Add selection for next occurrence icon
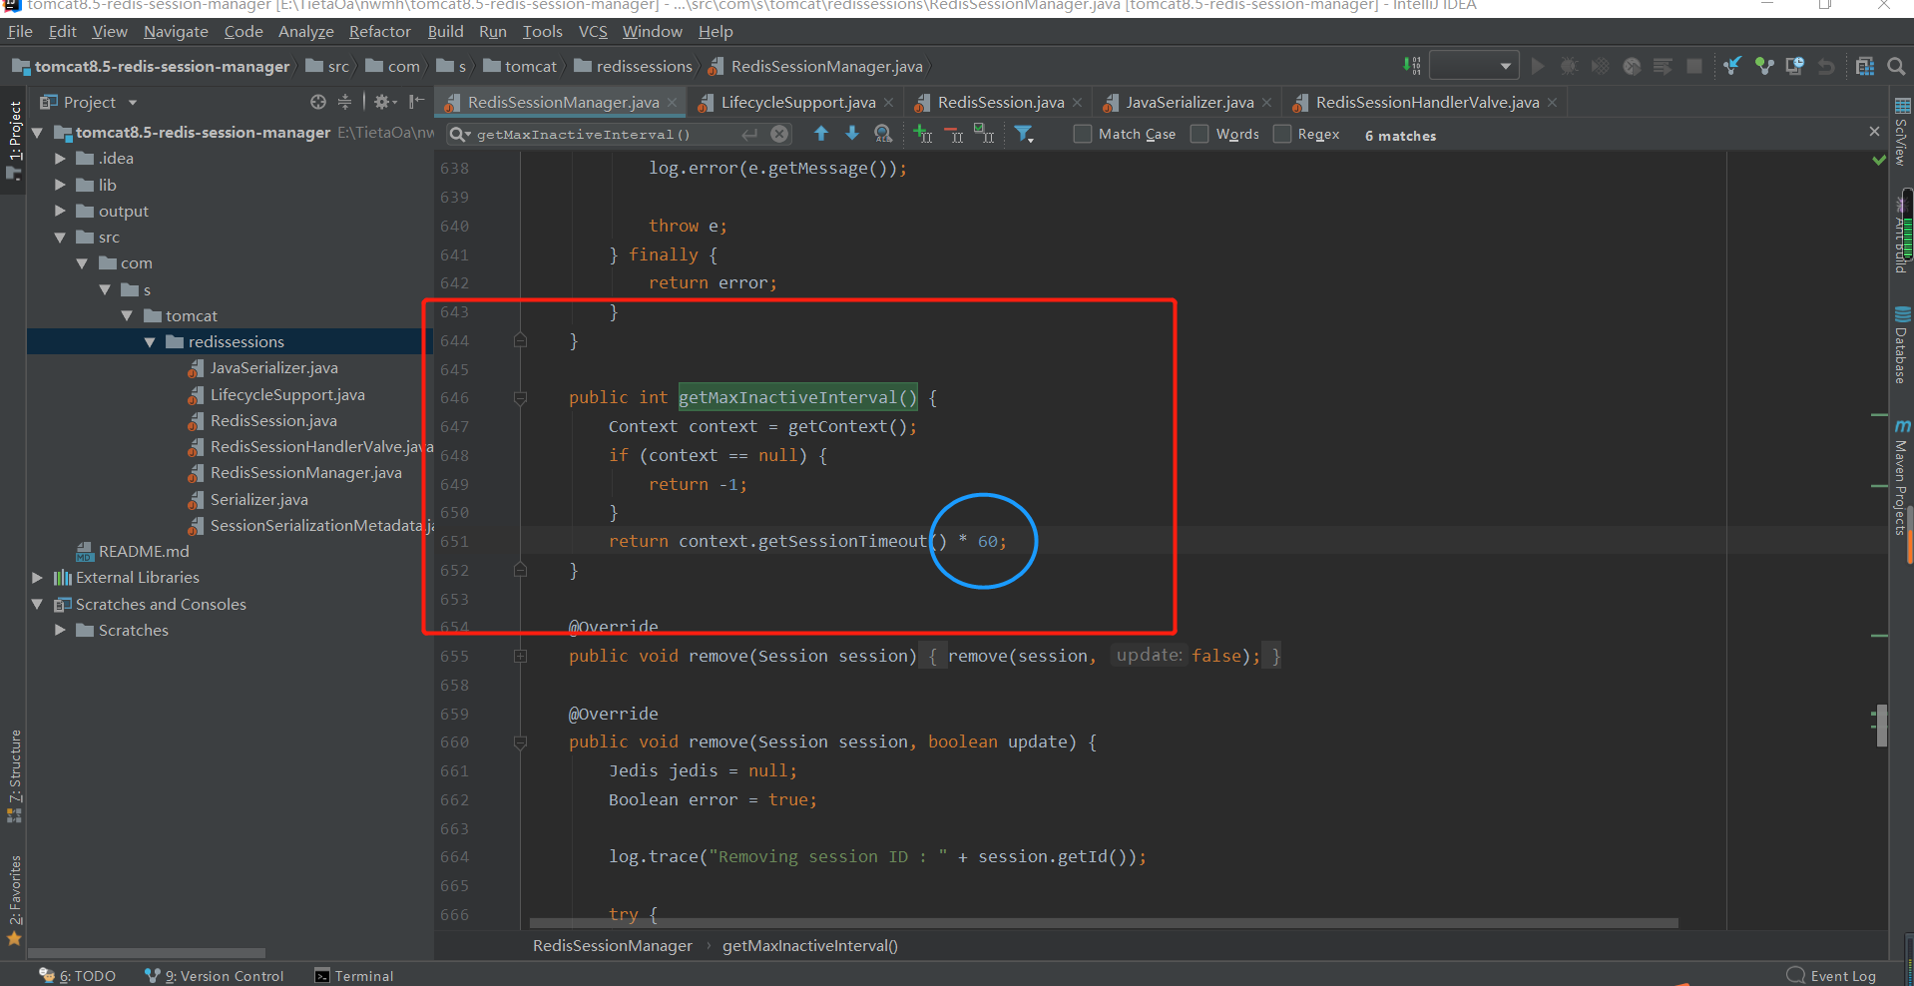The height and width of the screenshot is (986, 1914). pos(923,134)
